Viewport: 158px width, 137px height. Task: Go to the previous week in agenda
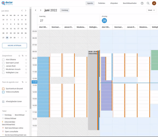[x=35, y=10]
